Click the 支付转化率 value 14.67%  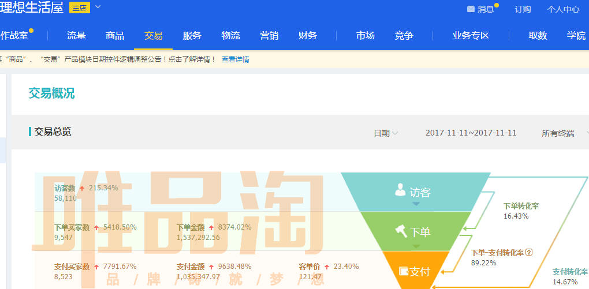pyautogui.click(x=565, y=282)
